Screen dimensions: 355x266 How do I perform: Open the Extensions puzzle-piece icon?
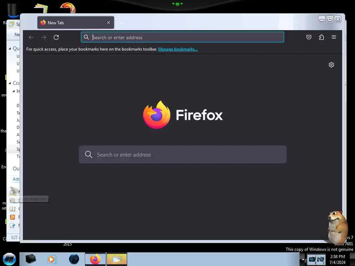pos(321,37)
